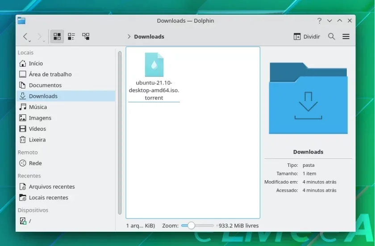
Task: Click the window help question mark icon
Action: point(319,21)
